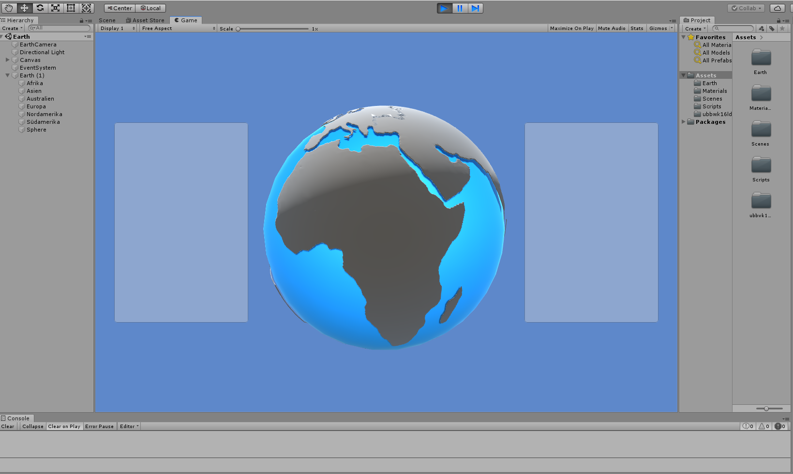Image resolution: width=793 pixels, height=474 pixels.
Task: Click Clear in Console
Action: (8, 426)
